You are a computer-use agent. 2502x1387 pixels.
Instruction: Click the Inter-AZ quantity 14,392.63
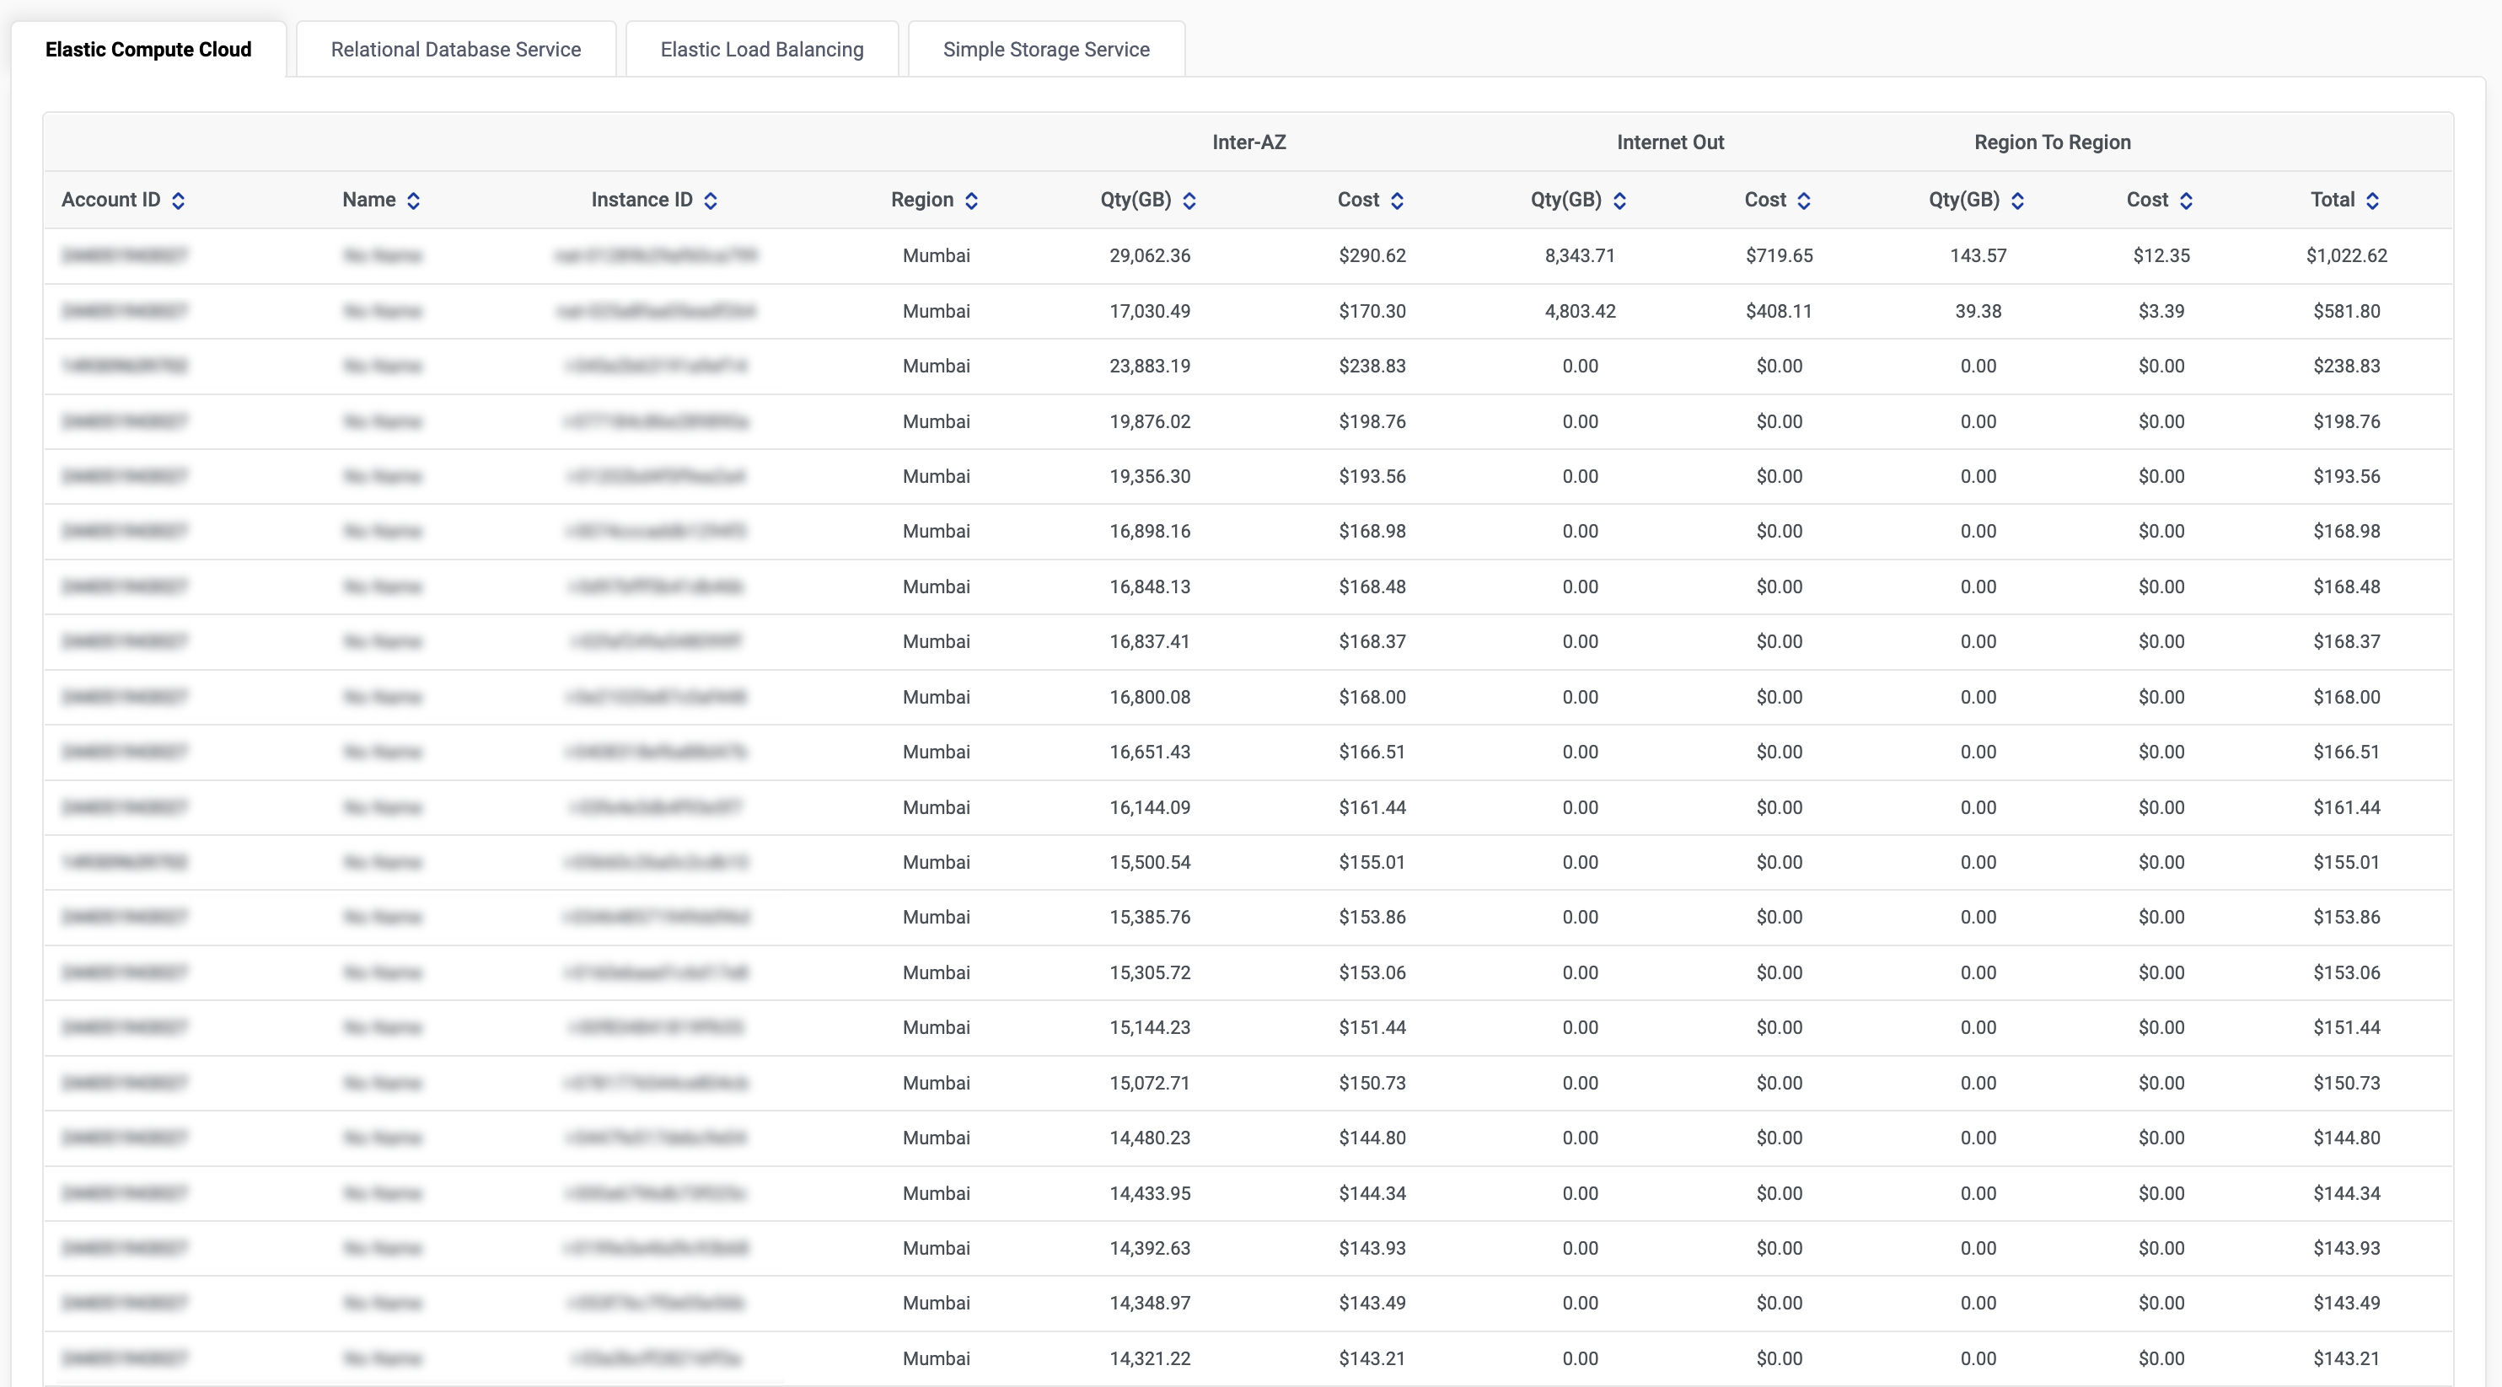point(1150,1248)
